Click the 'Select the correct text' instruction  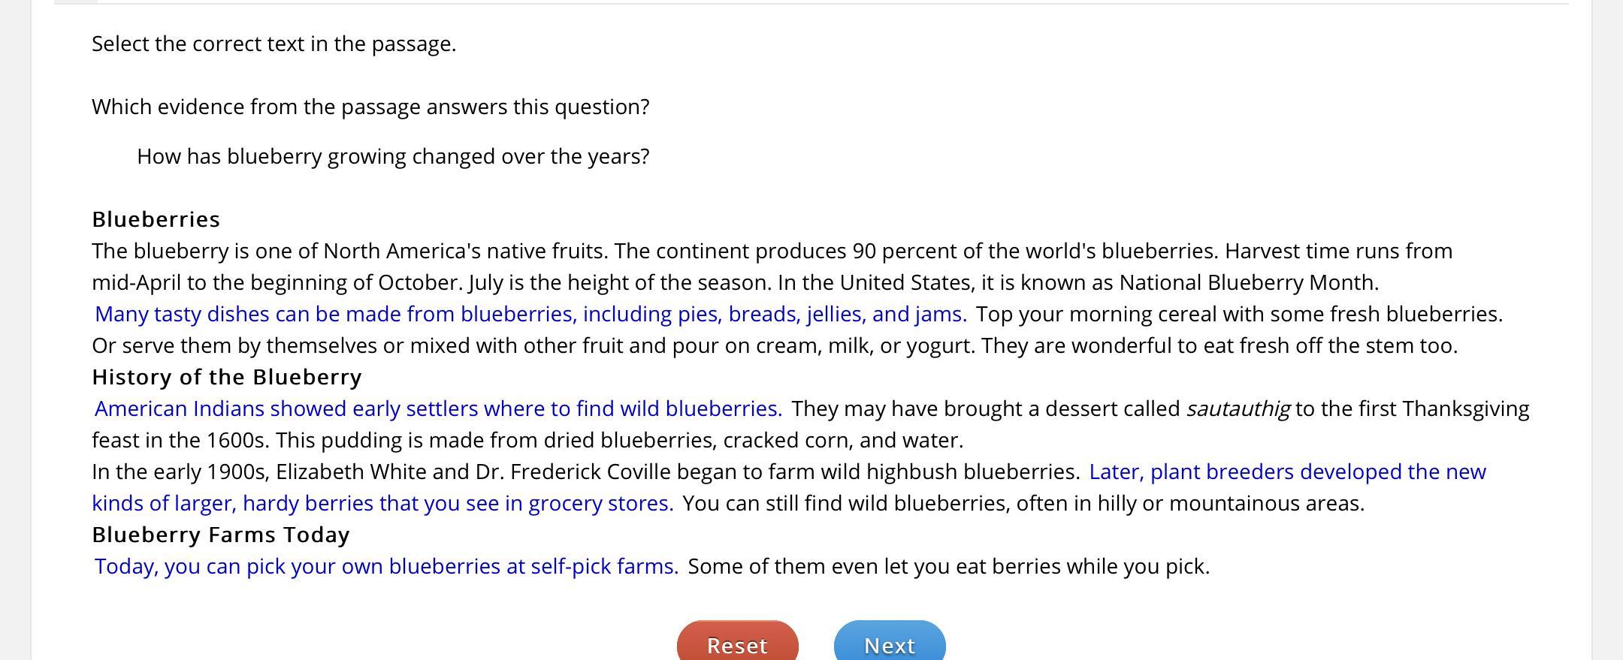coord(274,44)
